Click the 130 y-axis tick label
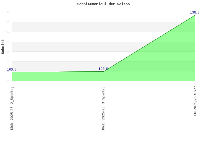Viewport: 207px width, 150px height. 7,32
